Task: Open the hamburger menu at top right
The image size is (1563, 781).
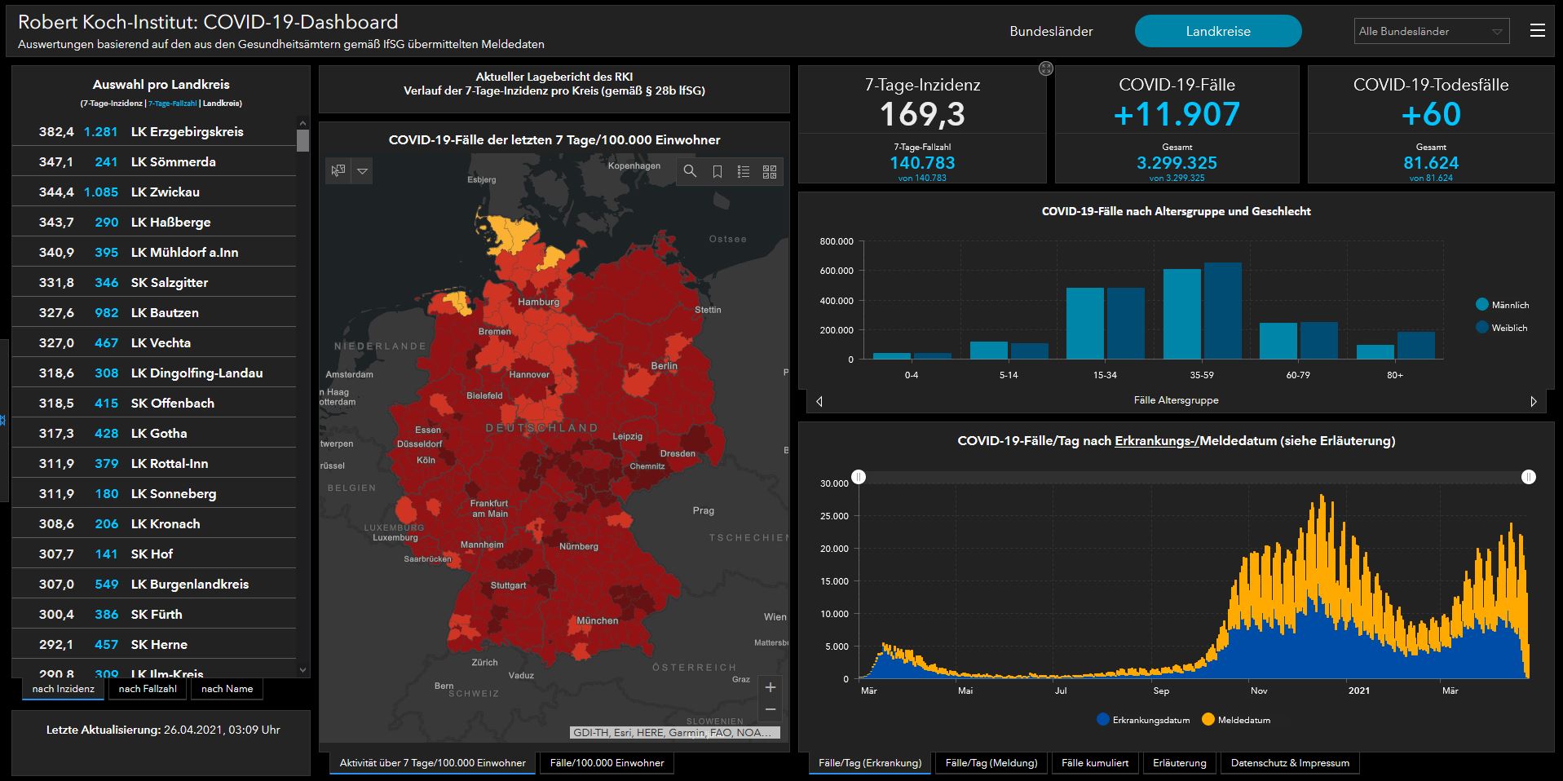Action: pyautogui.click(x=1538, y=31)
